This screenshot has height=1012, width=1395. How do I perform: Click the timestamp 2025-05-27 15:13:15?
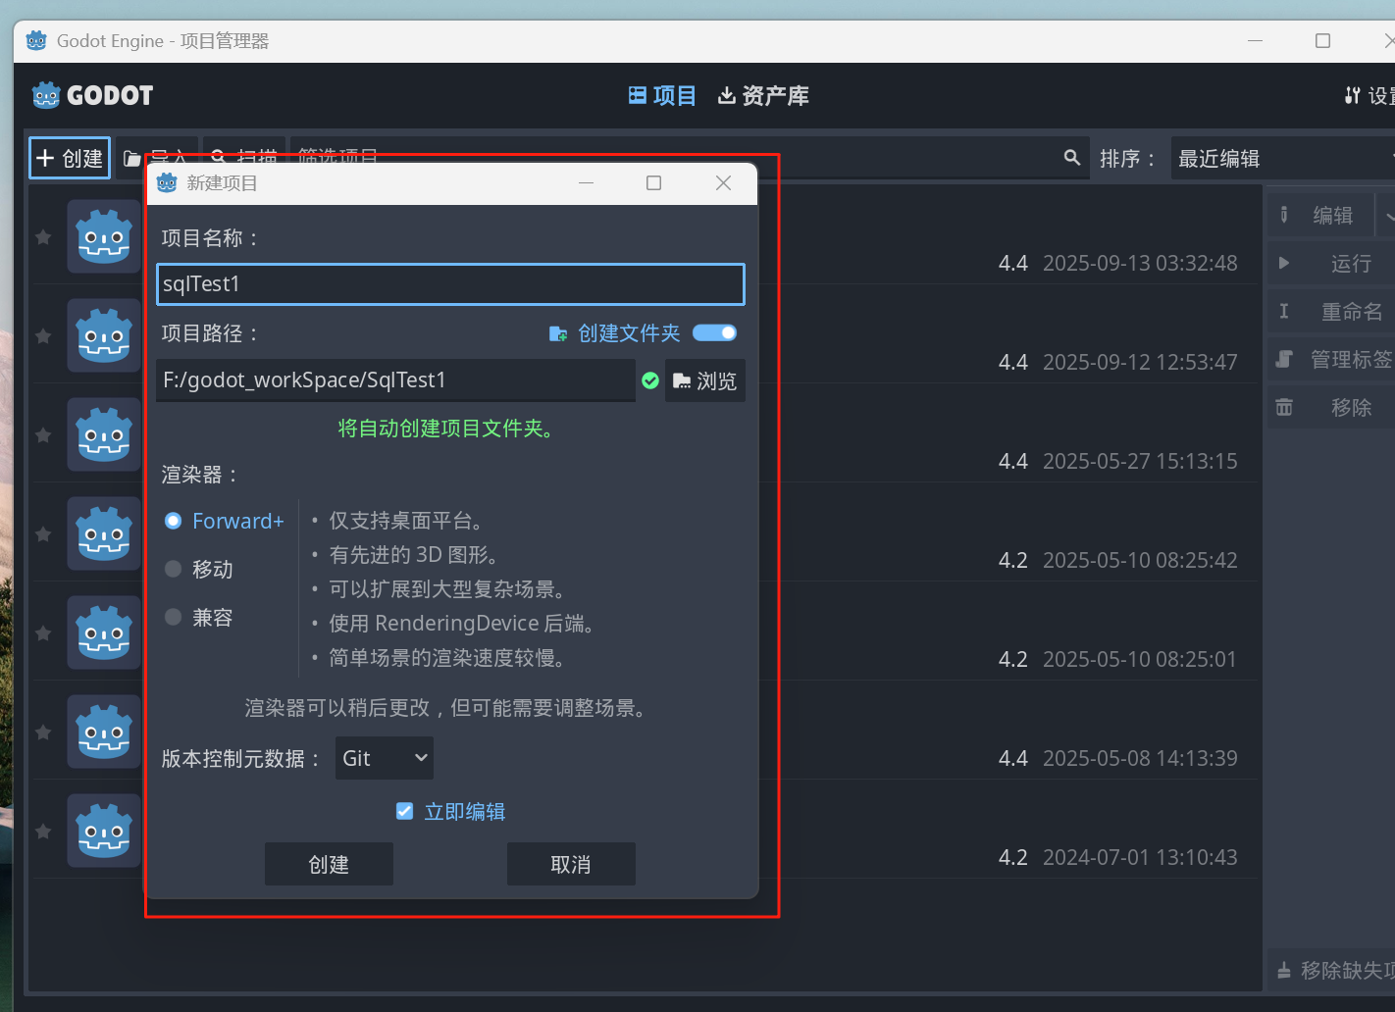1140,462
